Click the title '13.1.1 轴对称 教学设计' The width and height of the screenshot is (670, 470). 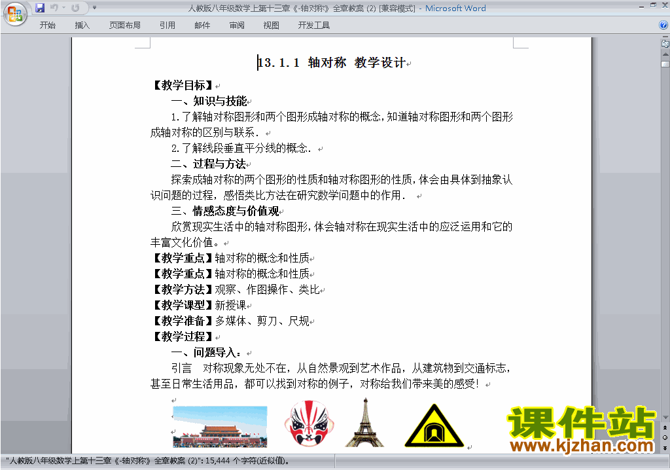[332, 62]
